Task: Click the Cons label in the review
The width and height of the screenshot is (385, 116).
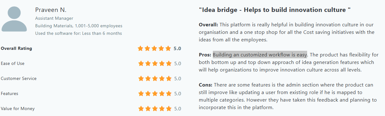Action: coord(206,85)
